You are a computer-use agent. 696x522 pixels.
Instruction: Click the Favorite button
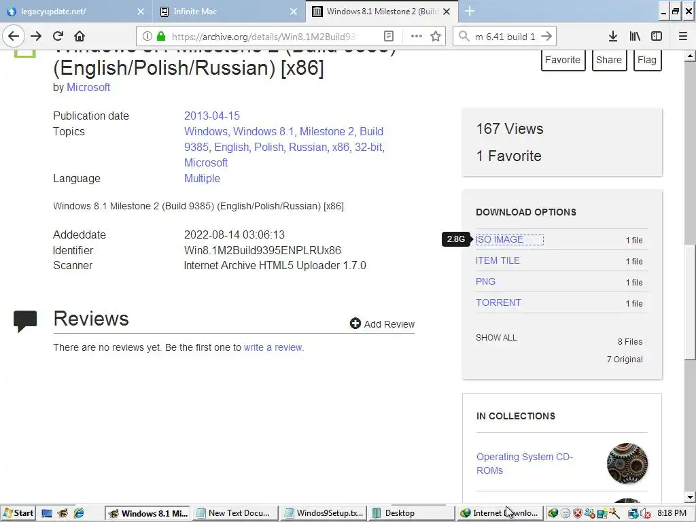(563, 60)
